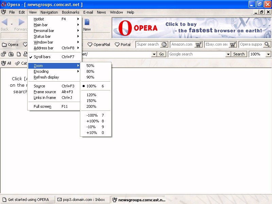Click the New page icon in toolbar
Screen dimensions: 272x204
[x=87, y=22]
